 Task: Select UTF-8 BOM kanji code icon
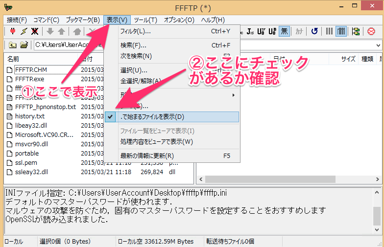[x=272, y=31]
